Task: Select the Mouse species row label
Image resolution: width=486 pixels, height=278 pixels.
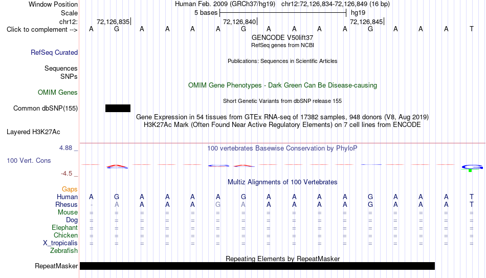Action: [x=68, y=212]
